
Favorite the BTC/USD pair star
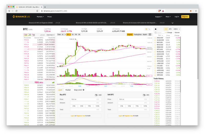(x=155, y=49)
